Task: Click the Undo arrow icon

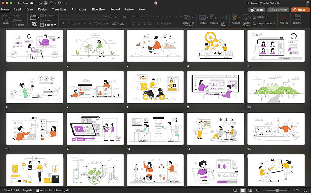Action: click(52, 3)
